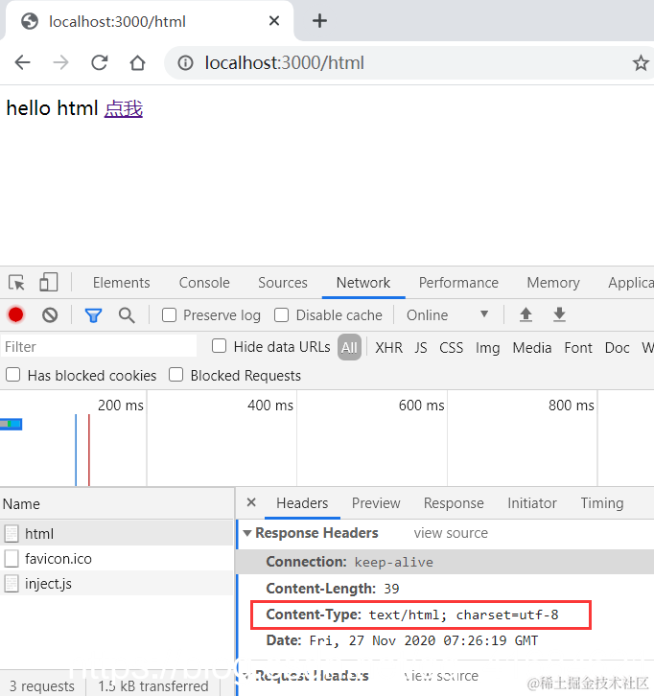654x696 pixels.
Task: Check Blocked Requests
Action: pyautogui.click(x=175, y=375)
